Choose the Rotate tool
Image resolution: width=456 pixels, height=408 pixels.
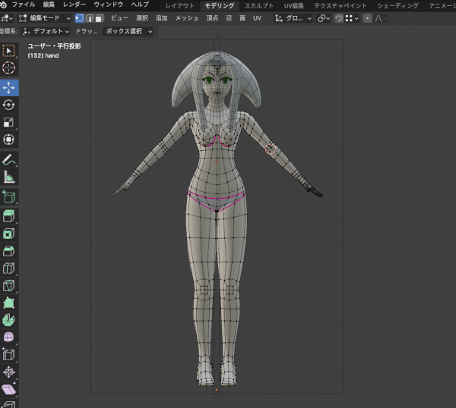[8, 105]
